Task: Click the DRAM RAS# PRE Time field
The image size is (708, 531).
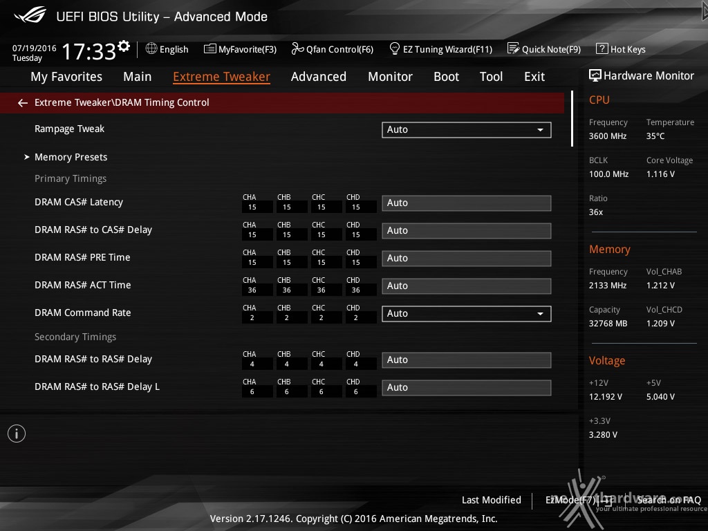Action: click(467, 259)
